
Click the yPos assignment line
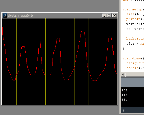135,44
